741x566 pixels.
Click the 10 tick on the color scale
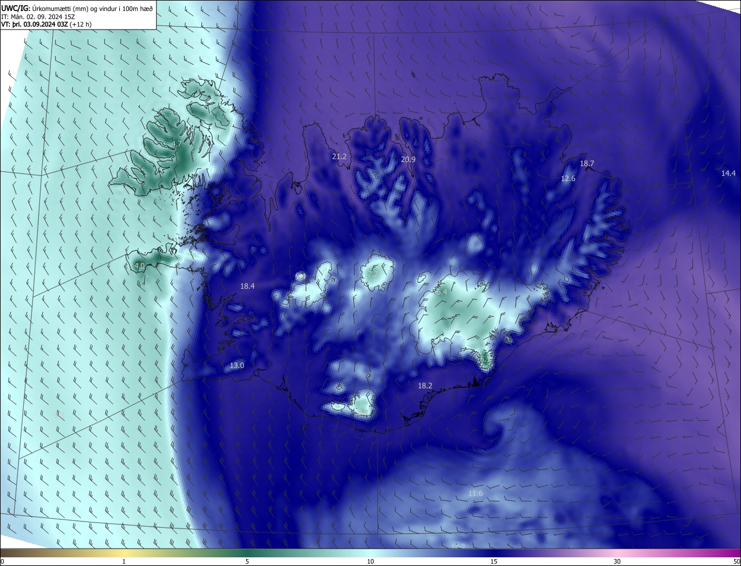coord(370,562)
